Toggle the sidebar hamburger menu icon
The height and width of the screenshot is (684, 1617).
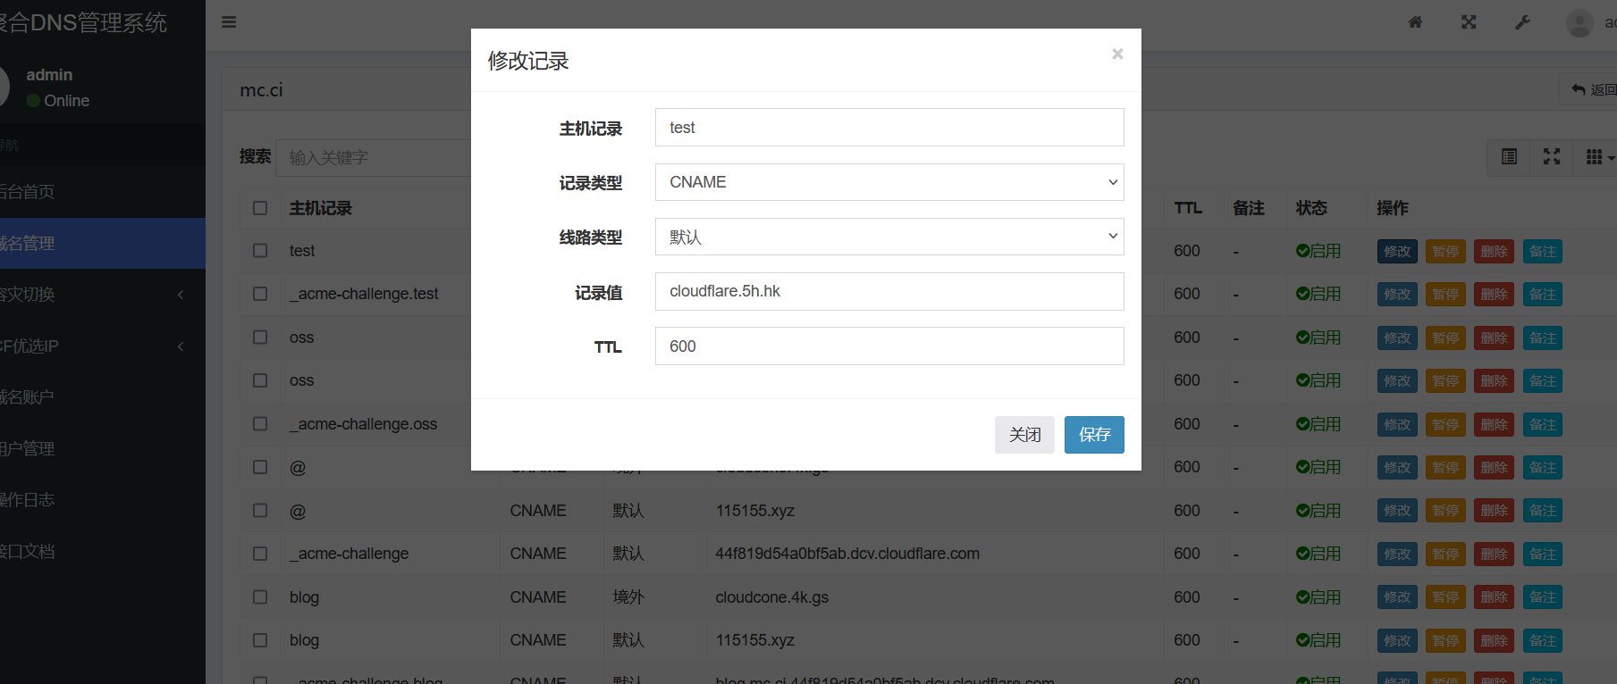229,22
